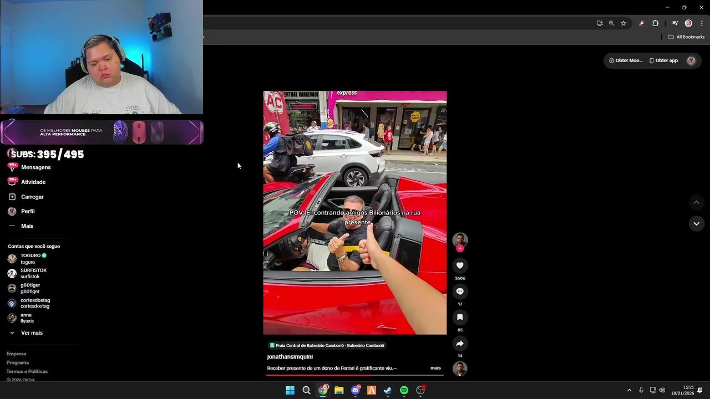Like the video using the heart icon

[459, 265]
